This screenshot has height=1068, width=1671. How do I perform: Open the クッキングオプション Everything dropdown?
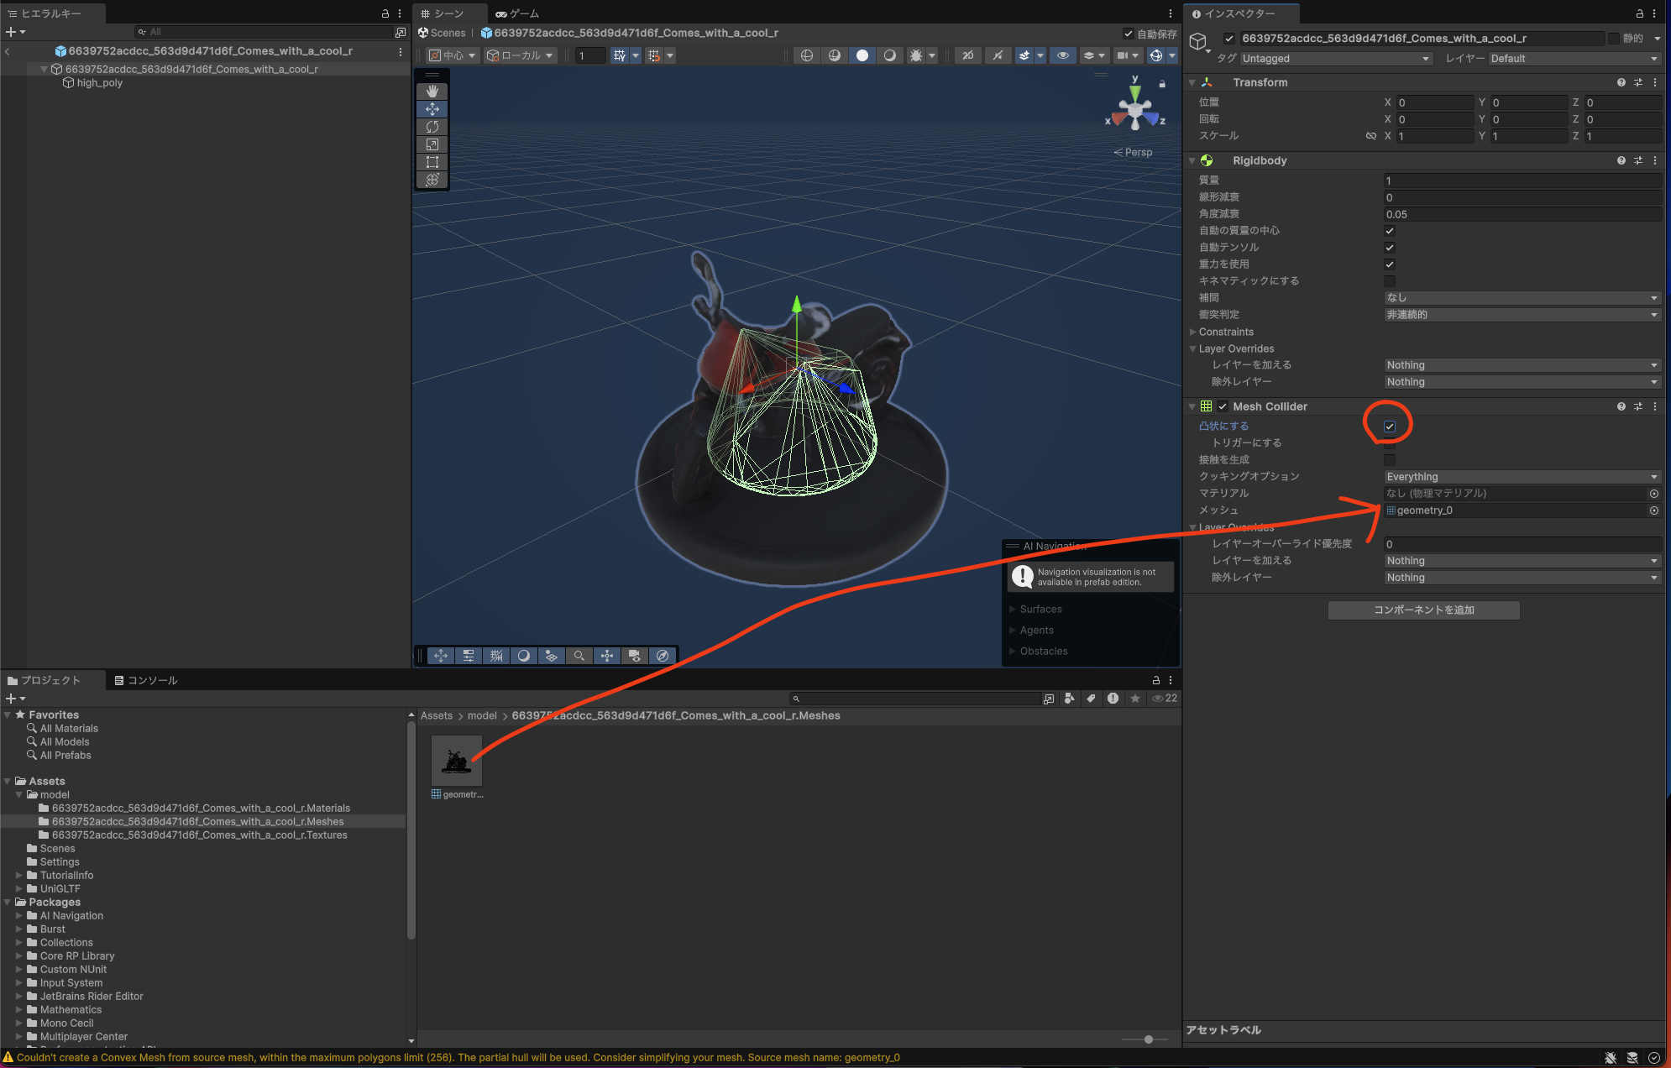coord(1520,476)
